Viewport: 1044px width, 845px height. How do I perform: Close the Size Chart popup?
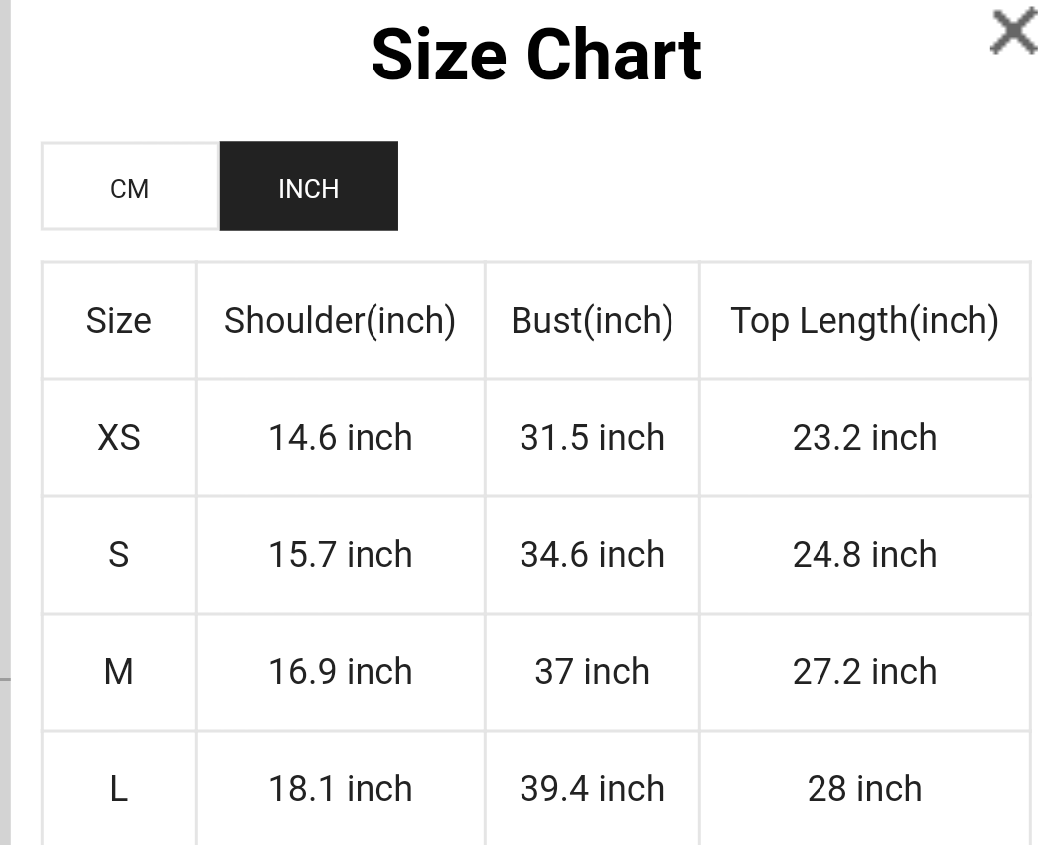(1013, 32)
